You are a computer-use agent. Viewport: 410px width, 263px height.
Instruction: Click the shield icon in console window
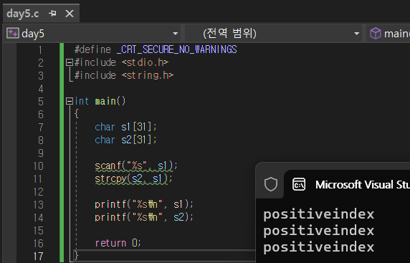click(271, 184)
